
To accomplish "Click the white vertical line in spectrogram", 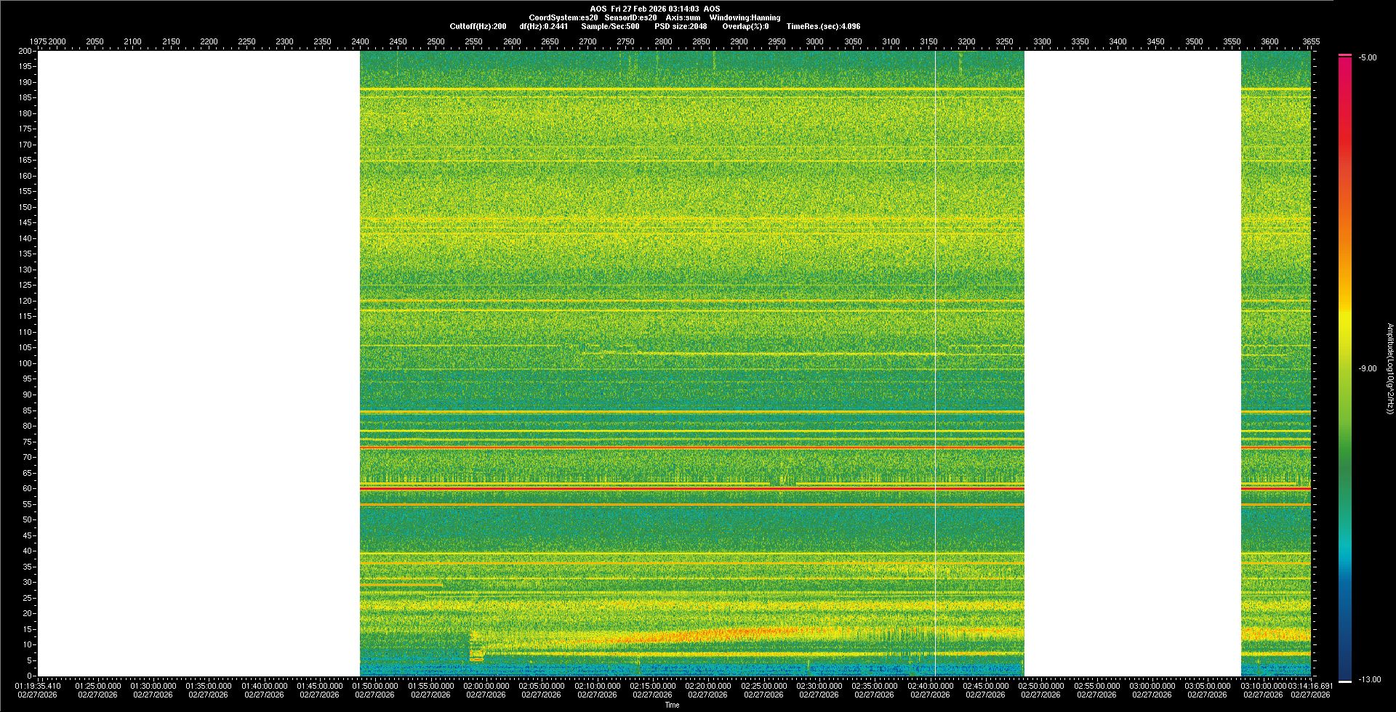I will (935, 363).
